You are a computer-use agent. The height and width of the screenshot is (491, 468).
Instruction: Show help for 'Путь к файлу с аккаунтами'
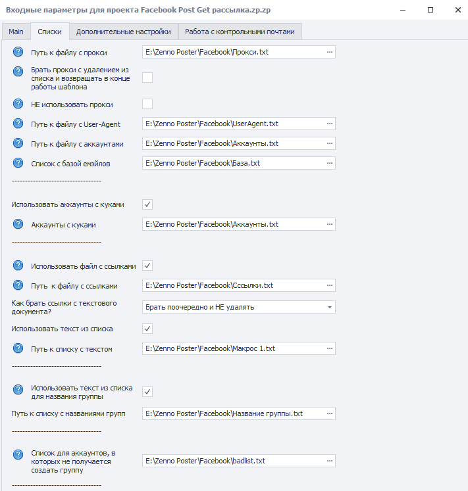pos(18,143)
